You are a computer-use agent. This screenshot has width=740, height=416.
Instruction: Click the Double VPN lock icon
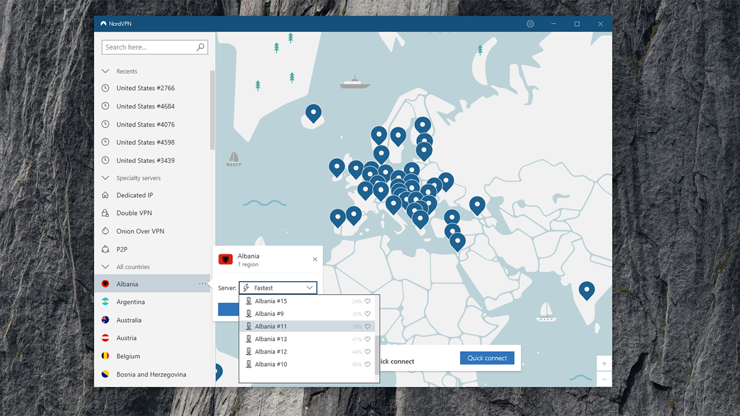click(x=105, y=213)
